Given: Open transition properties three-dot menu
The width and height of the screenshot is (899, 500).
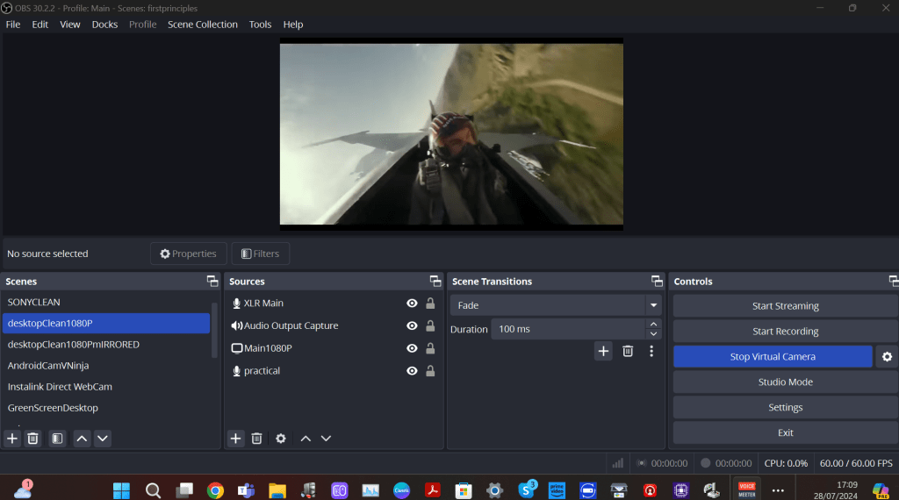Looking at the screenshot, I should (651, 351).
